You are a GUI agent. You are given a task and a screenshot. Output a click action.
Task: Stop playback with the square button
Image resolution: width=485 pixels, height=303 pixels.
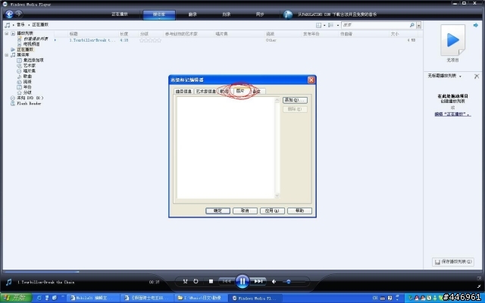[x=211, y=281]
